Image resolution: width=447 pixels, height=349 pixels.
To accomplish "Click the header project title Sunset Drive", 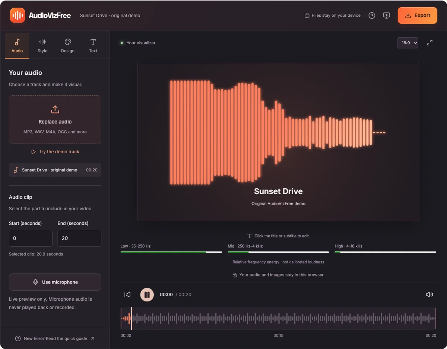I will click(x=110, y=16).
